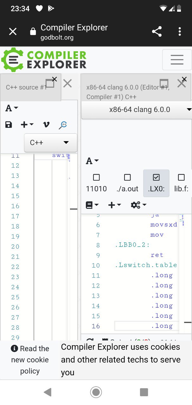Image resolution: width=192 pixels, height=405 pixels.
Task: Open the compiler pane font size dropdown
Action: tap(92, 161)
